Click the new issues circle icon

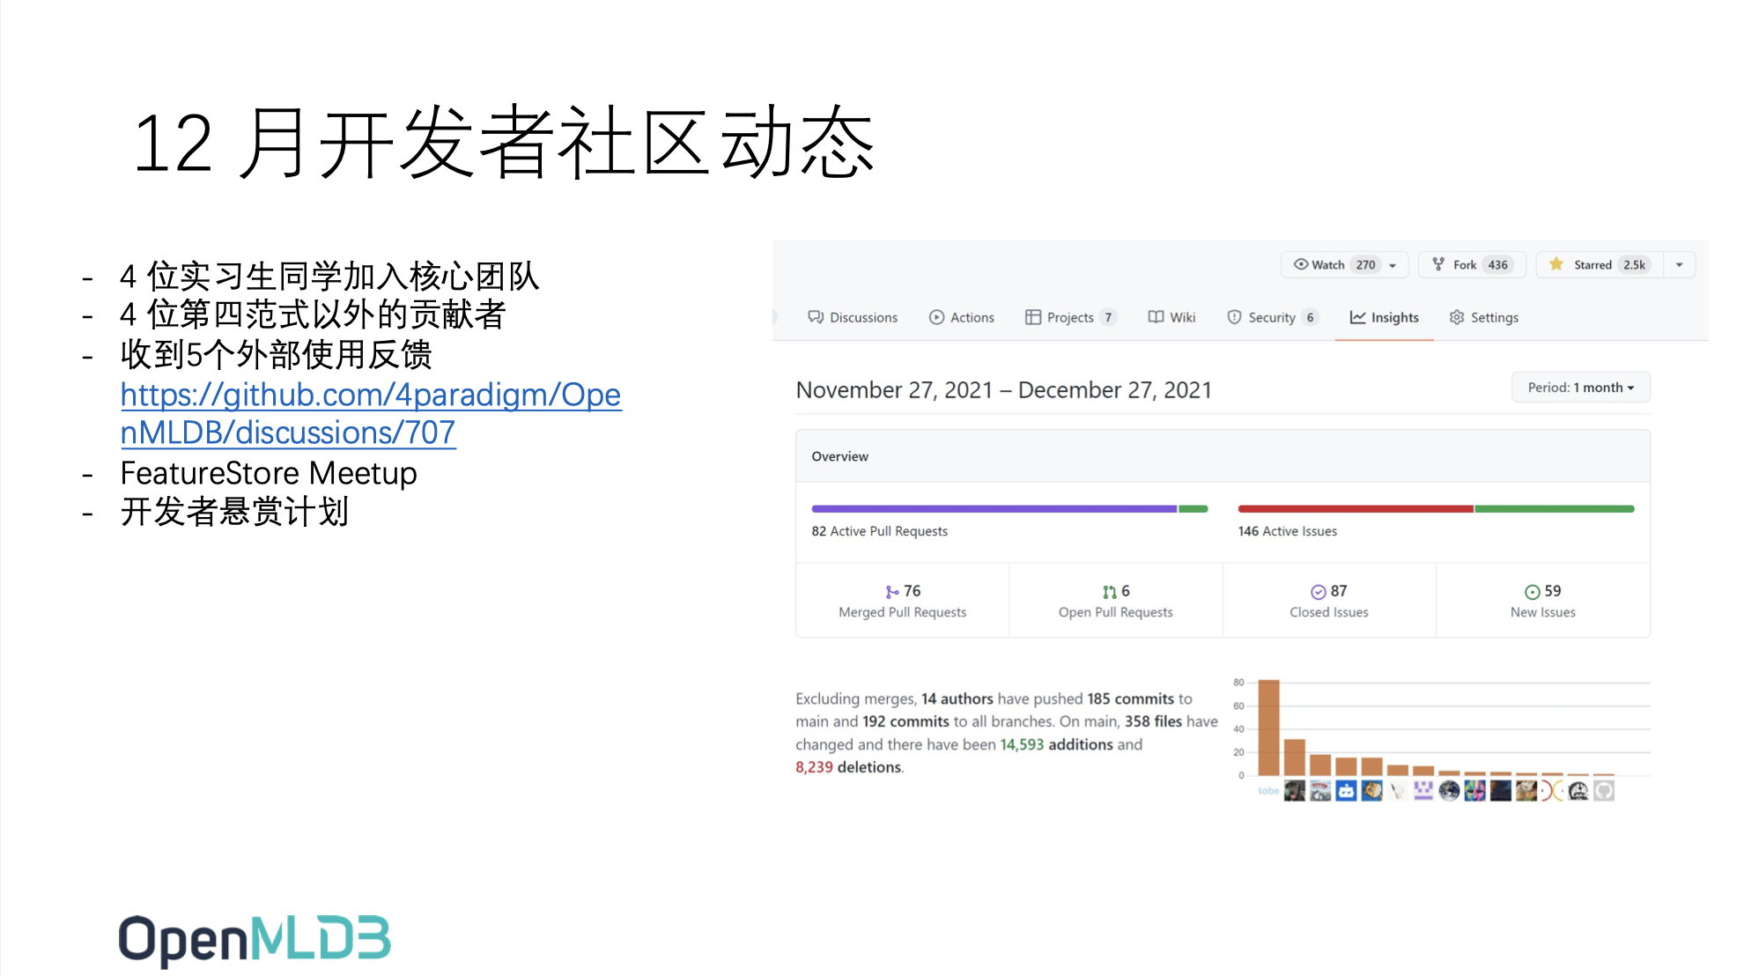pyautogui.click(x=1533, y=592)
